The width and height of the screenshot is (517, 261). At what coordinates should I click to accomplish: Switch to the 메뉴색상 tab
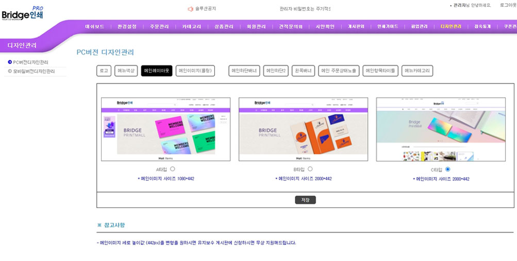[x=126, y=71]
